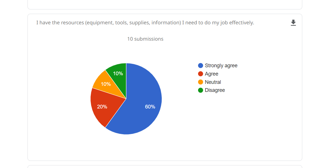The image size is (320, 168).
Task: Click the "Strongly agree" legend label
Action: [x=221, y=66]
